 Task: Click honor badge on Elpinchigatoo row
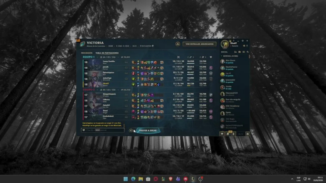tap(211, 73)
